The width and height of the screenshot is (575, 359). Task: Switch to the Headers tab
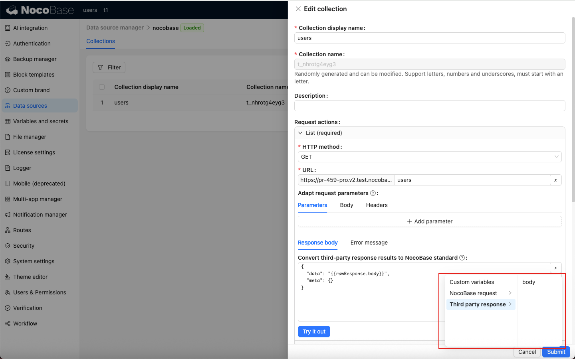coord(377,205)
